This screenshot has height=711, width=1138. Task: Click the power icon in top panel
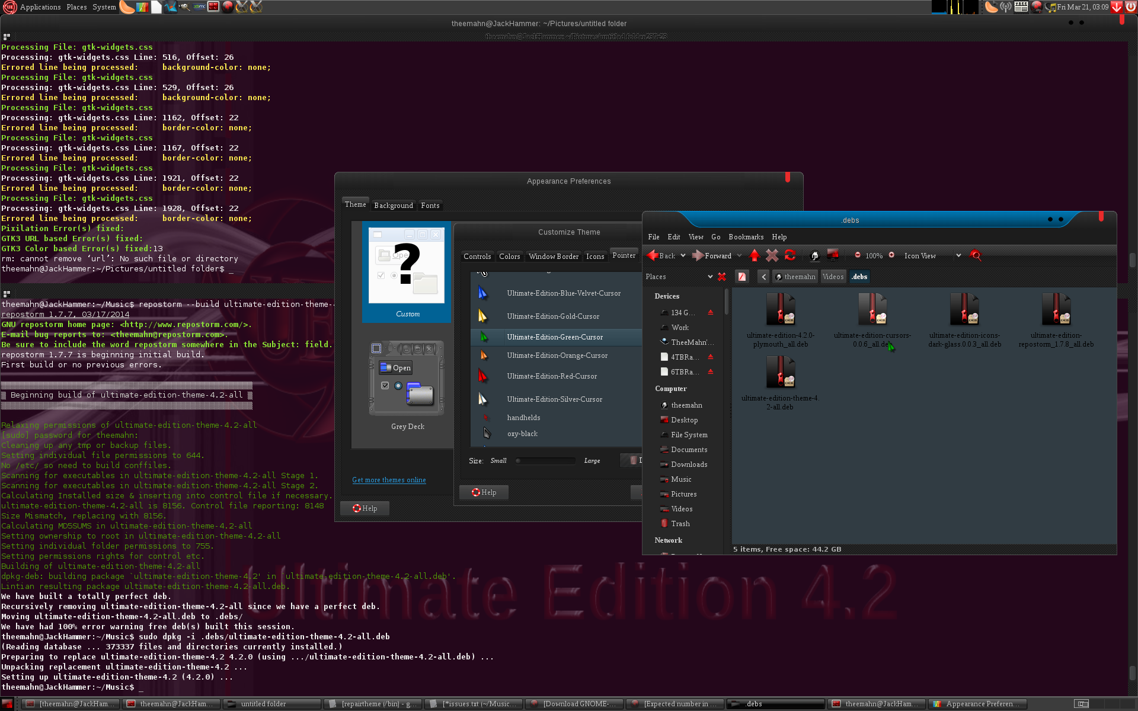(x=1131, y=7)
